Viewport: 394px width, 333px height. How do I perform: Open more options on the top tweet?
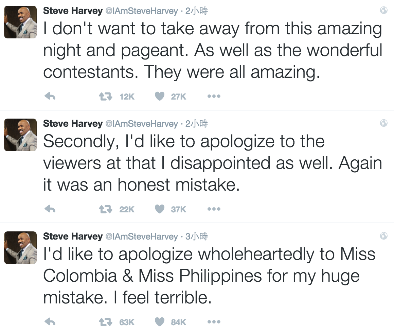point(214,96)
